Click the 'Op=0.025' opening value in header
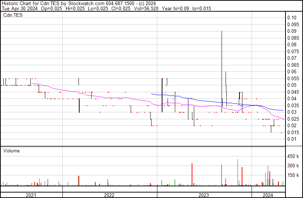 pyautogui.click(x=51, y=9)
